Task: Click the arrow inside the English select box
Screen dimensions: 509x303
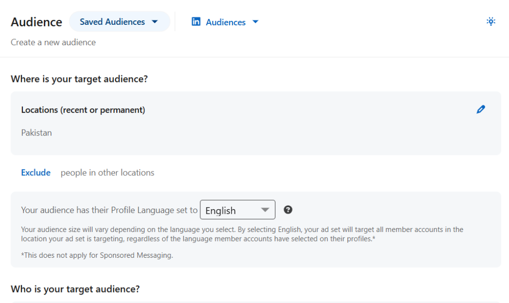Action: (265, 210)
